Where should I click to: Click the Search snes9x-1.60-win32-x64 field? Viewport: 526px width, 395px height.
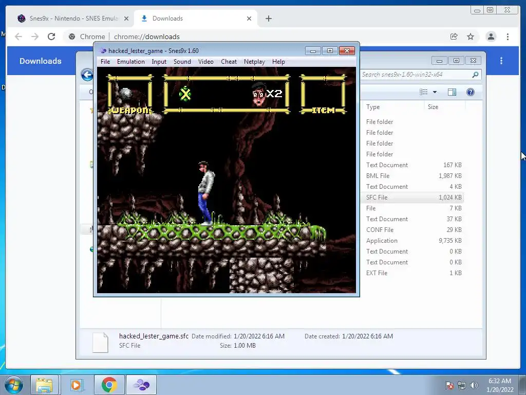point(416,75)
